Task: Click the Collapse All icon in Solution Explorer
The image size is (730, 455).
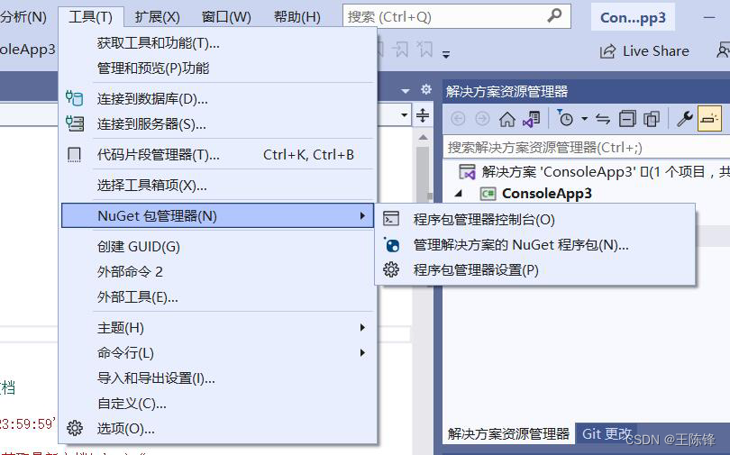Action: [x=627, y=119]
